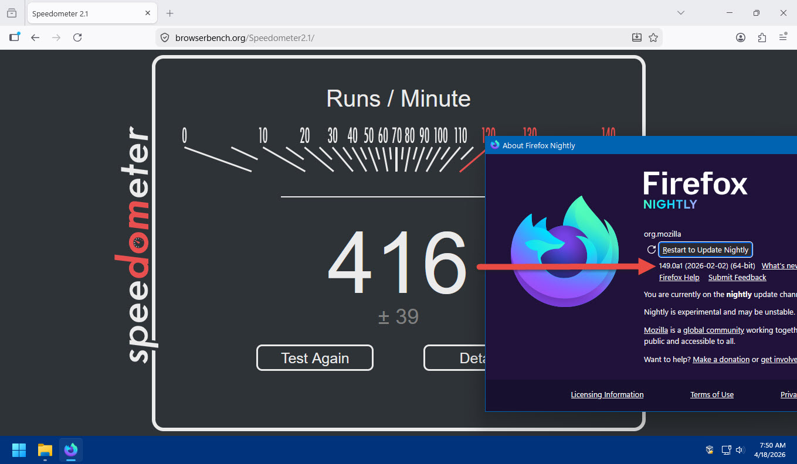
Task: Toggle the sidebar panel button
Action: coord(14,37)
